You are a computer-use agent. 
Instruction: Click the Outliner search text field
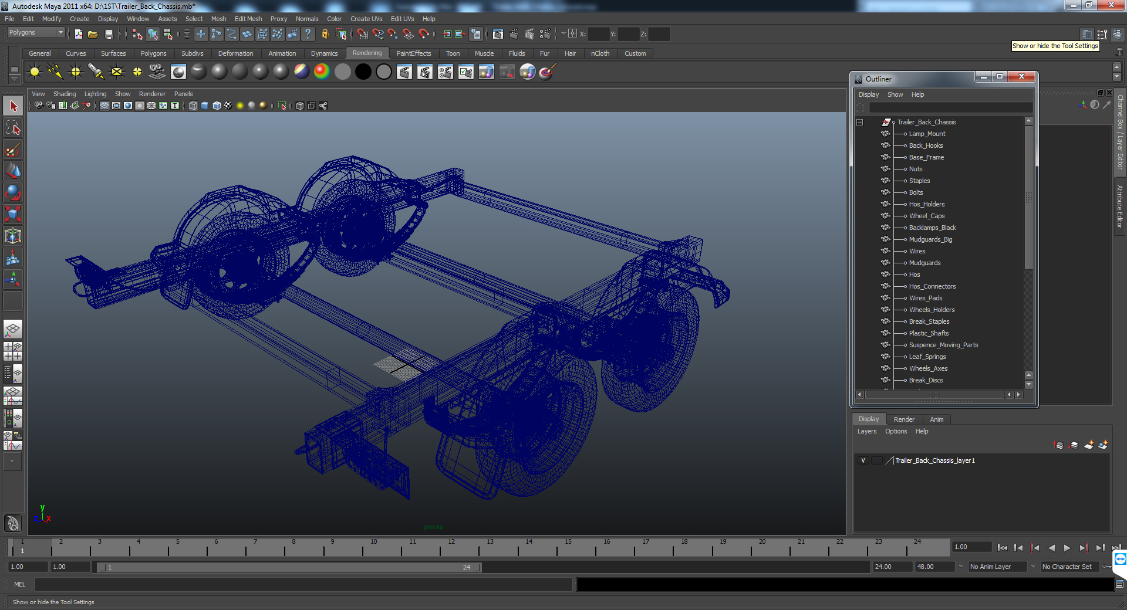click(x=950, y=108)
